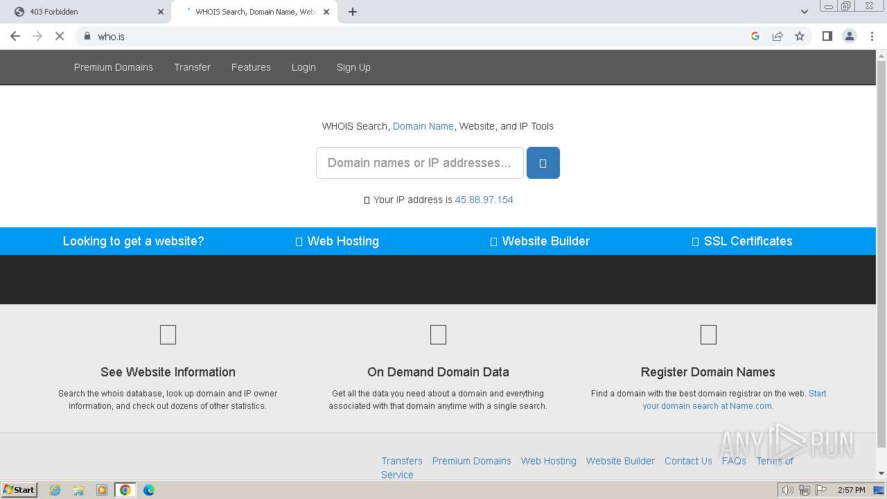Open the Windows Start menu

point(19,490)
